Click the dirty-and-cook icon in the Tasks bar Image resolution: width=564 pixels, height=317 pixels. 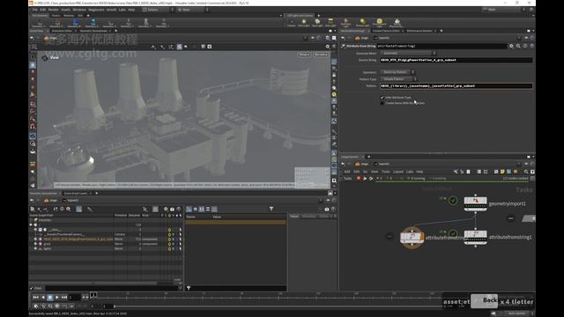tap(371, 178)
